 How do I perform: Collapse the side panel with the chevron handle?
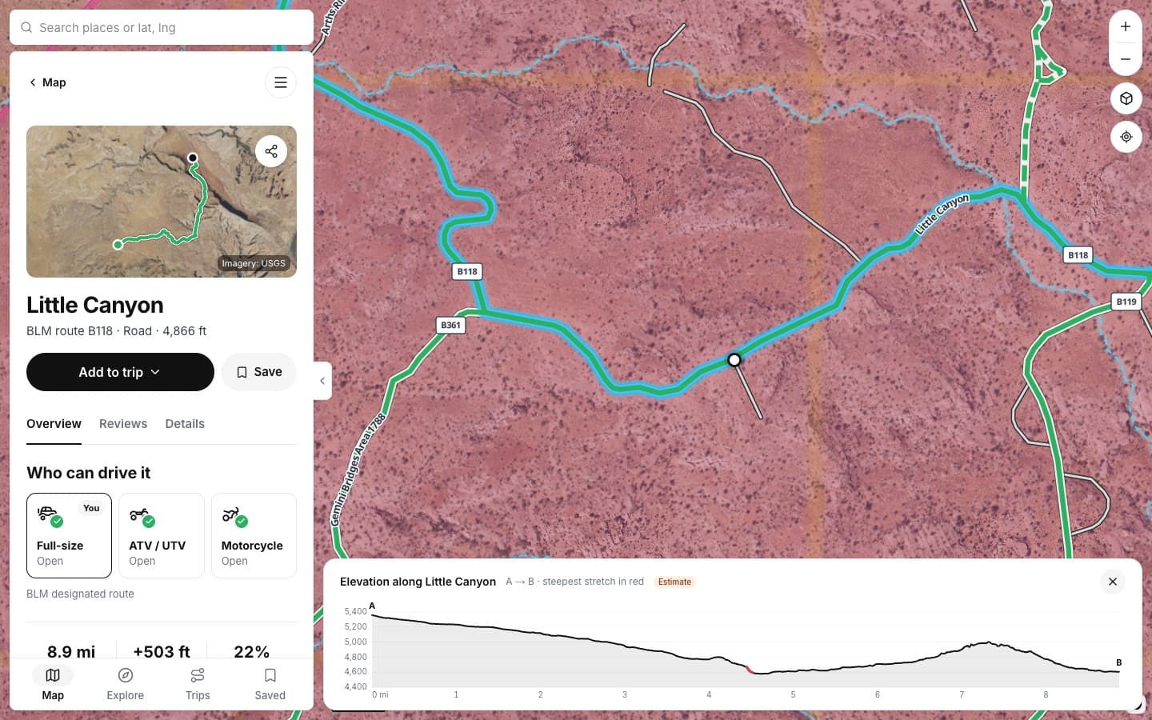coord(322,381)
